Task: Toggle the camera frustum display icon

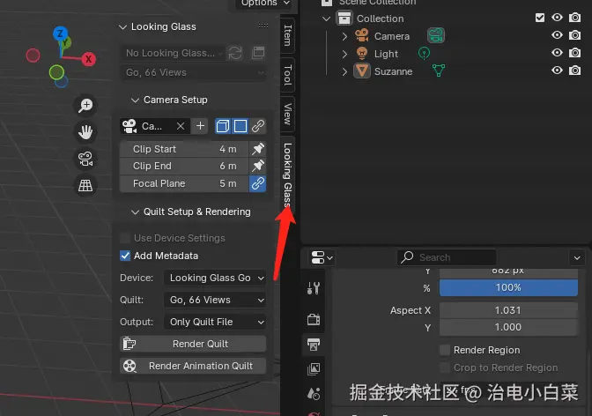Action: click(223, 126)
